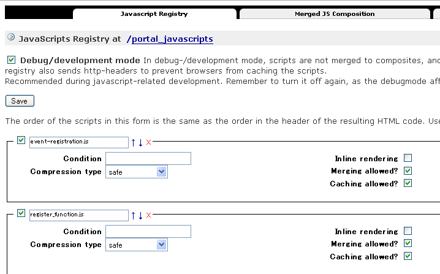The image size is (440, 274).
Task: Click the Save button
Action: click(x=20, y=101)
